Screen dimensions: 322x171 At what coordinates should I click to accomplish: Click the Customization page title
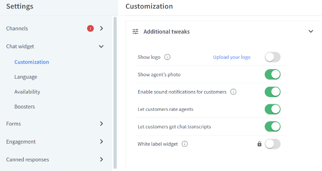(149, 6)
